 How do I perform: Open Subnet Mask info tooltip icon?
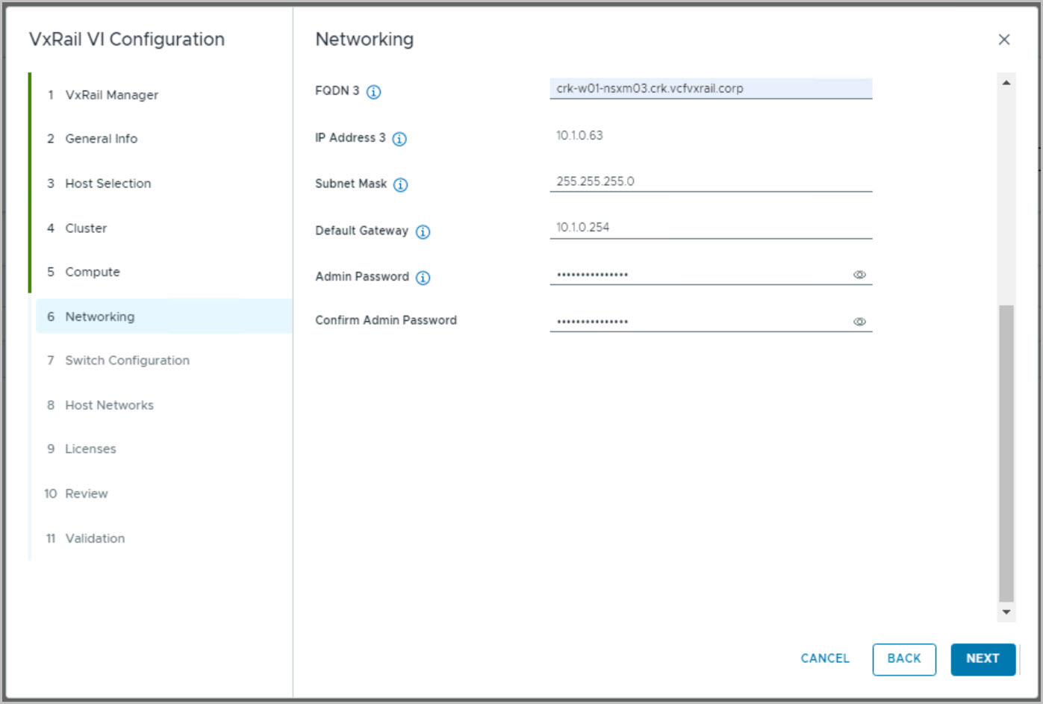click(x=401, y=185)
